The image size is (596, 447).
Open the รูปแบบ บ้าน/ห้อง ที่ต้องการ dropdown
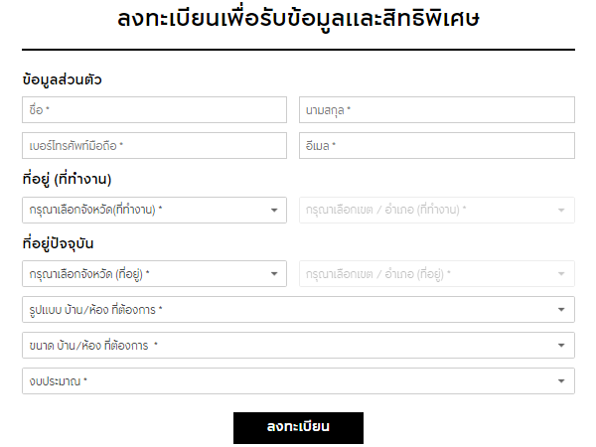coord(288,310)
